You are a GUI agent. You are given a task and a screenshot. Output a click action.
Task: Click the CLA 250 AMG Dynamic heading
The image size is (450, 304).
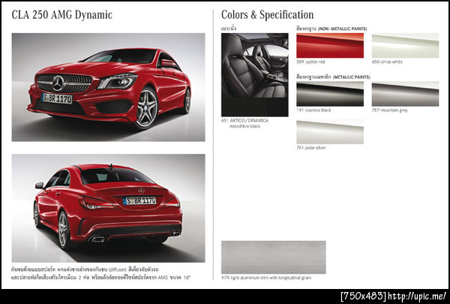pyautogui.click(x=62, y=15)
